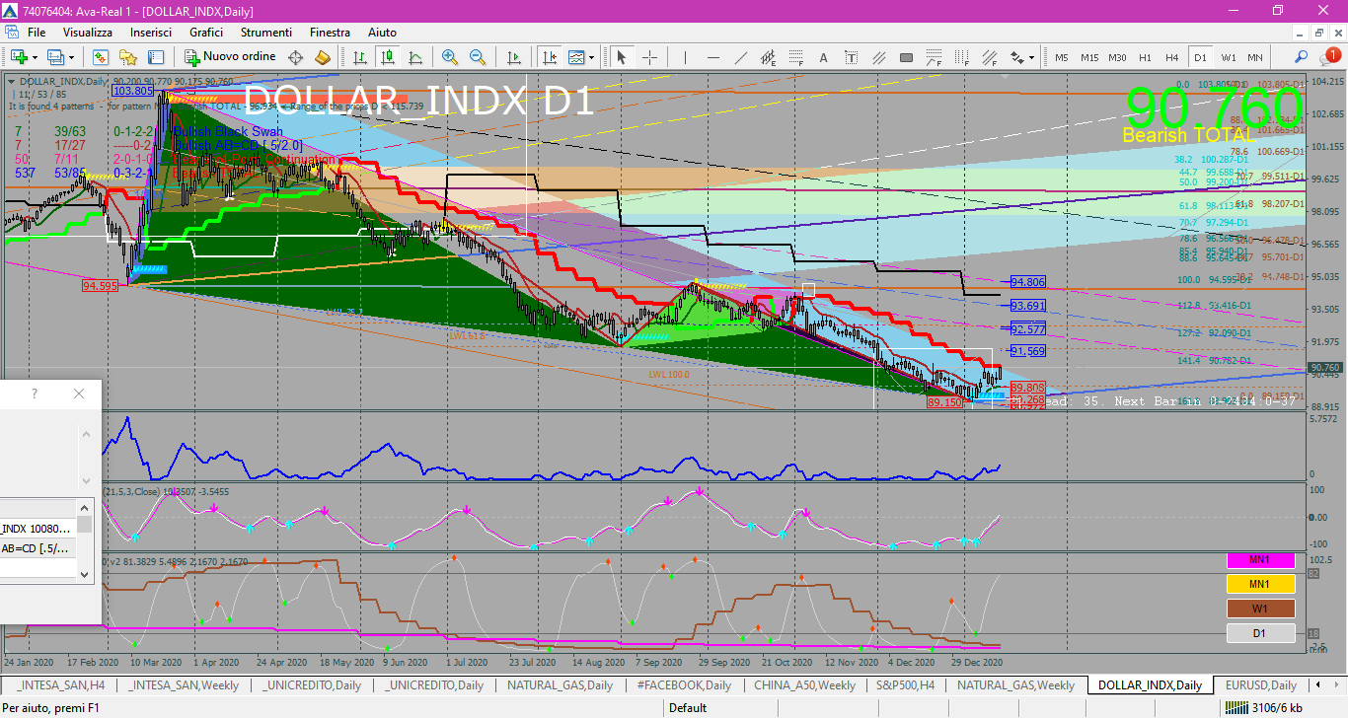Switch to the S&P500,H4 chart tab

[x=906, y=684]
